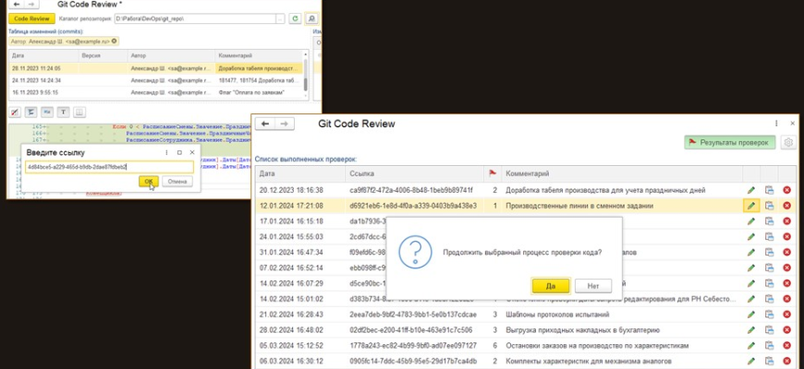Click red delete icon in 12.01.2024 row
This screenshot has width=804, height=369.
click(786, 206)
